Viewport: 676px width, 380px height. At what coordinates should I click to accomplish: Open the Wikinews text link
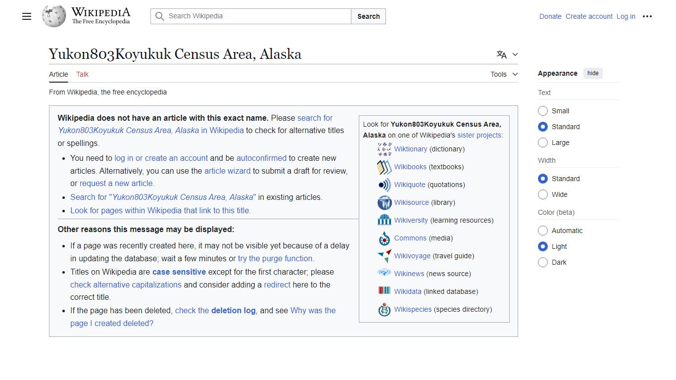[409, 274]
